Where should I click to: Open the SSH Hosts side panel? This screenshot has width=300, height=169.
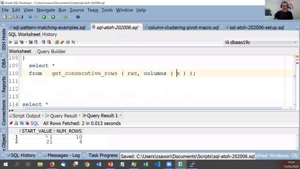pyautogui.click(x=4, y=39)
